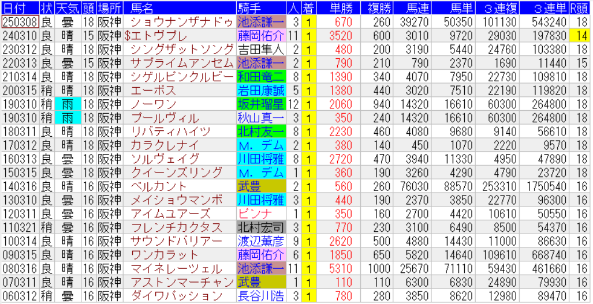The width and height of the screenshot is (593, 304).
Task: Open jockey 岩田康誠
Action: (260, 91)
